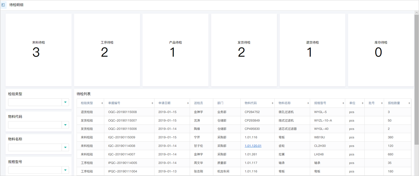419x176 pixels.
Task: Open the 物料名称 filter dropdown arrow
Action: [65, 148]
